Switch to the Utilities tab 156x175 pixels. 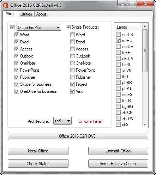pyautogui.click(x=26, y=14)
